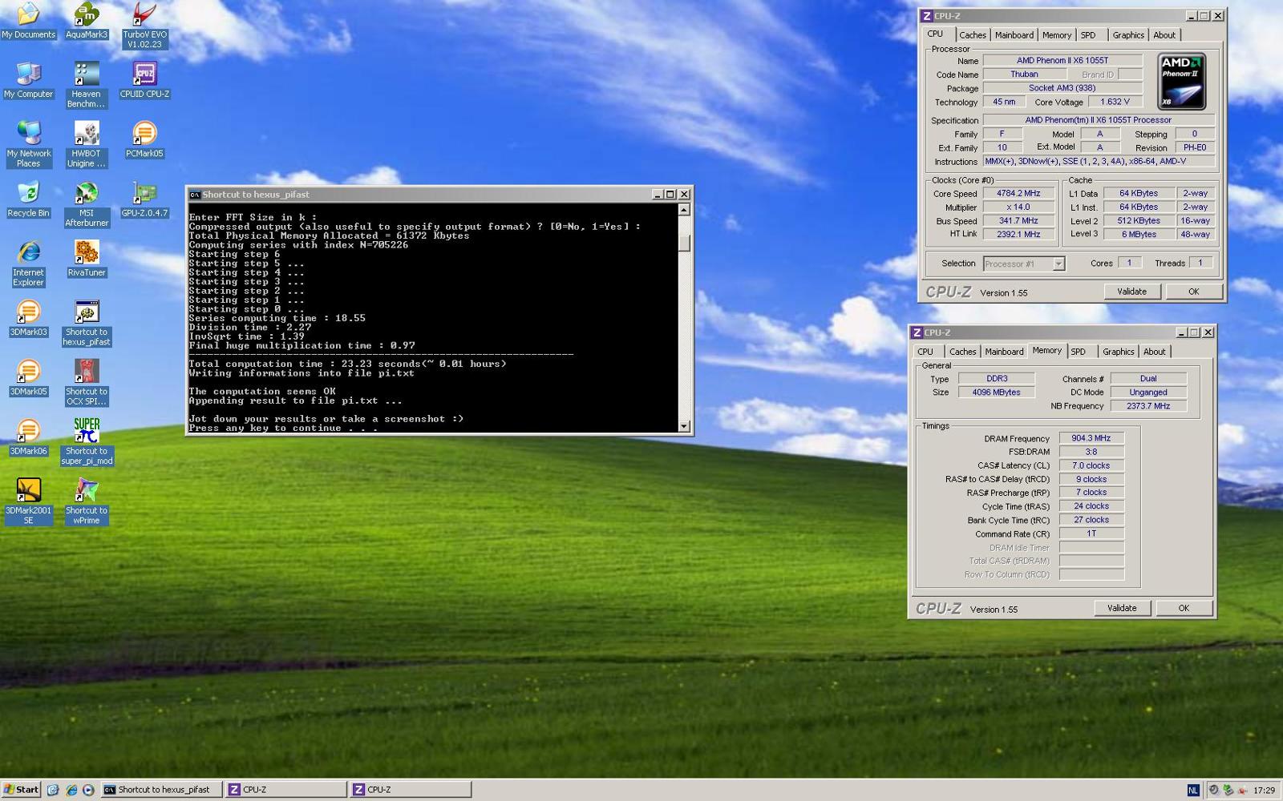Switch to CPU tab in lower CPU-Z window

click(925, 352)
